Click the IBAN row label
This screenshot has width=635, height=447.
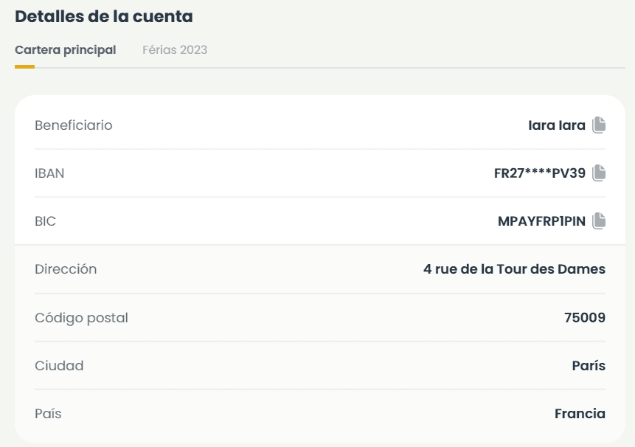coord(49,173)
